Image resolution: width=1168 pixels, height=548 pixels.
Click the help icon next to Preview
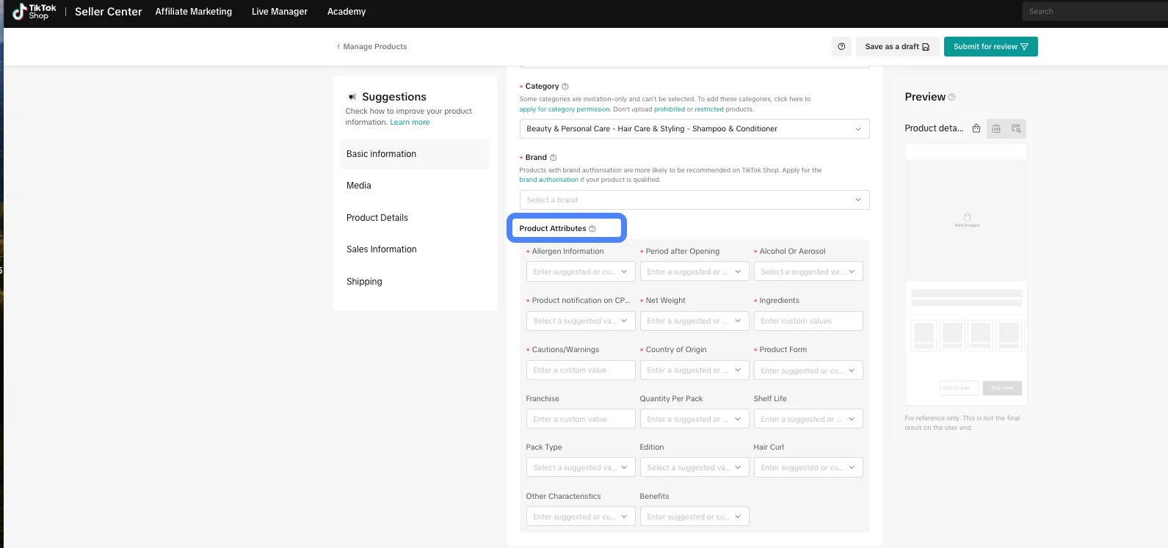pyautogui.click(x=952, y=97)
